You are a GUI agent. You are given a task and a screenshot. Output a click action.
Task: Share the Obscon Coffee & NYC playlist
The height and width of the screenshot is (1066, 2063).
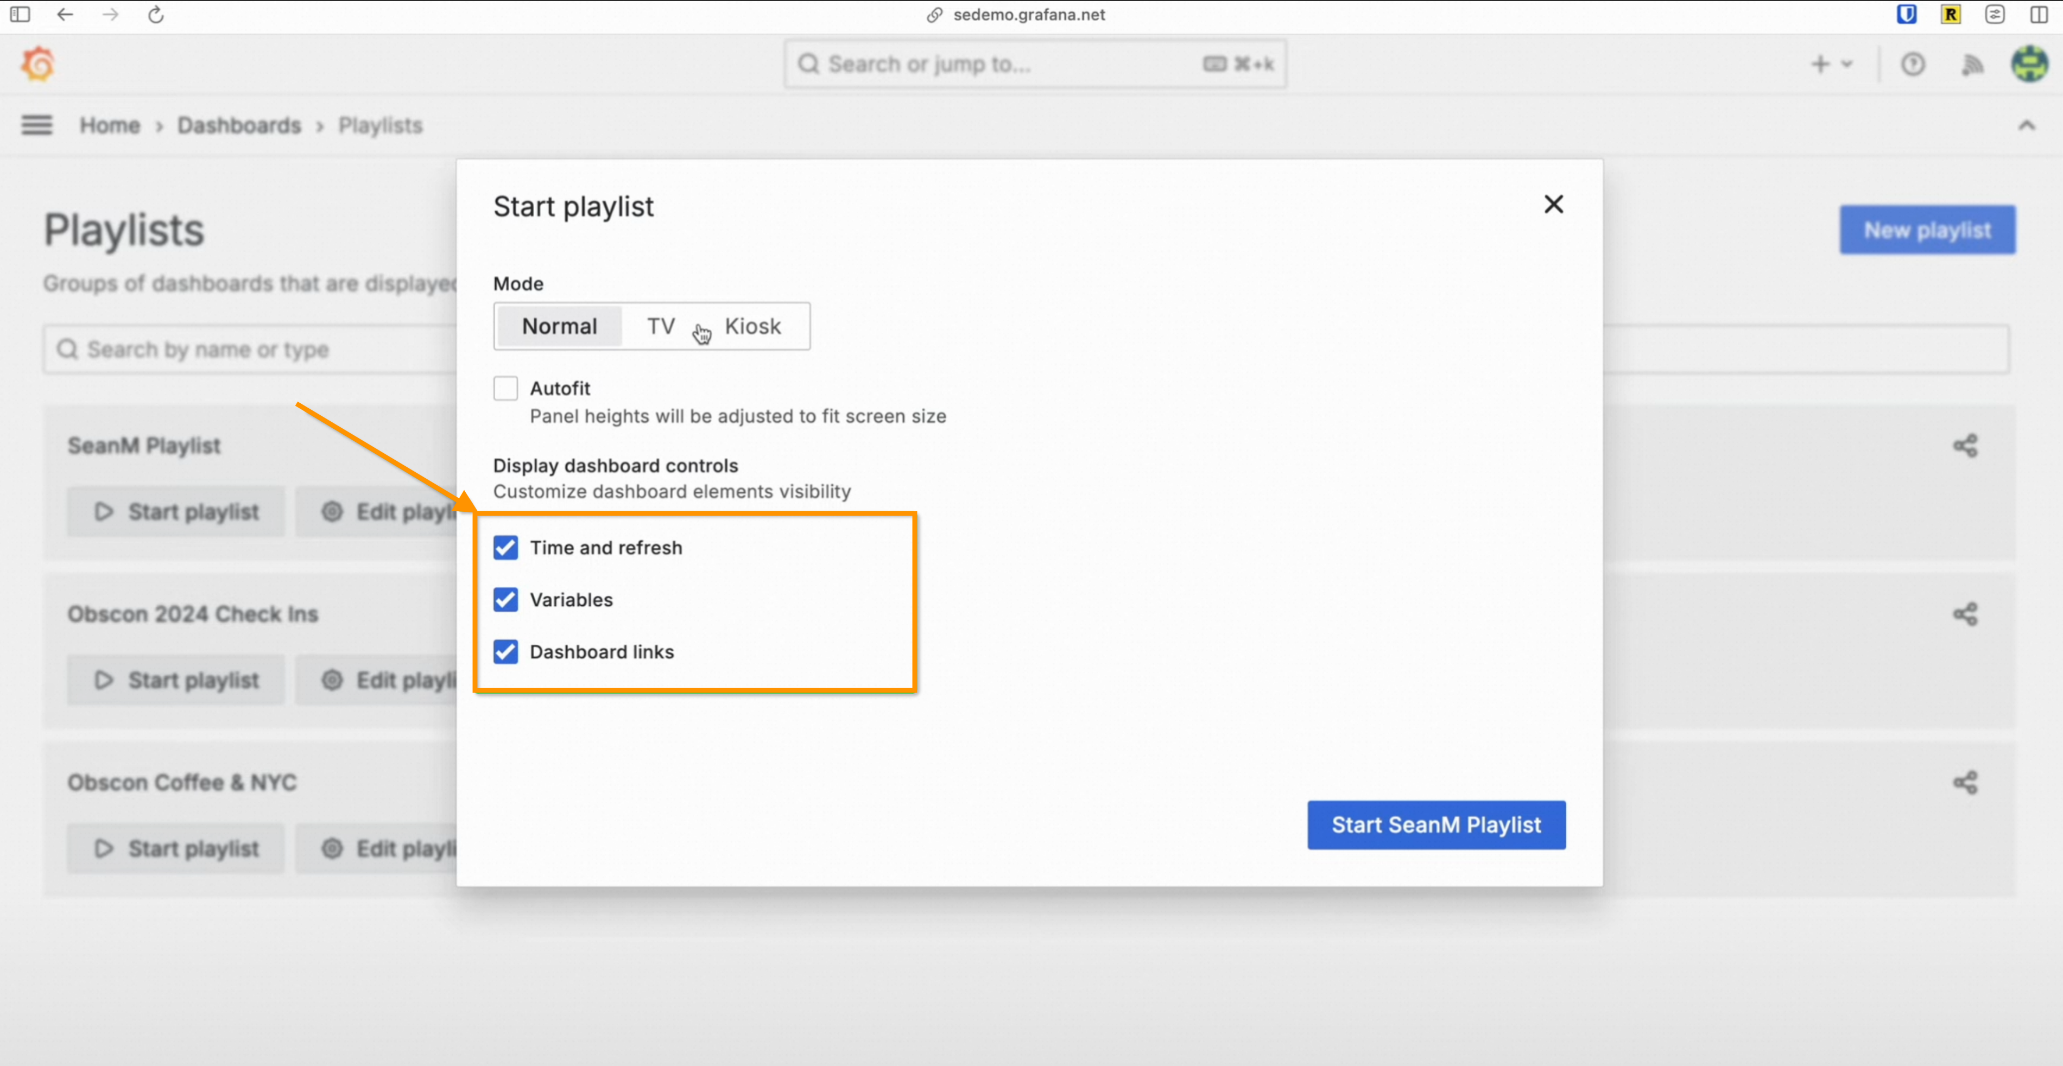pyautogui.click(x=1965, y=783)
